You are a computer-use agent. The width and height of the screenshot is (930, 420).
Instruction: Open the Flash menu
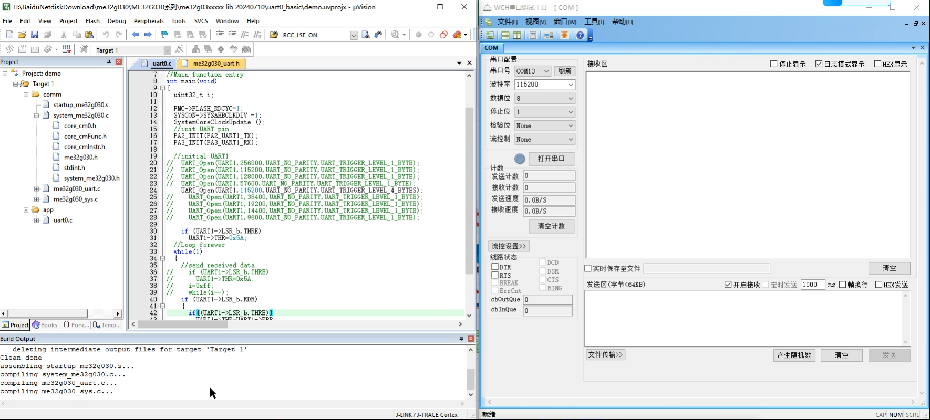[92, 21]
